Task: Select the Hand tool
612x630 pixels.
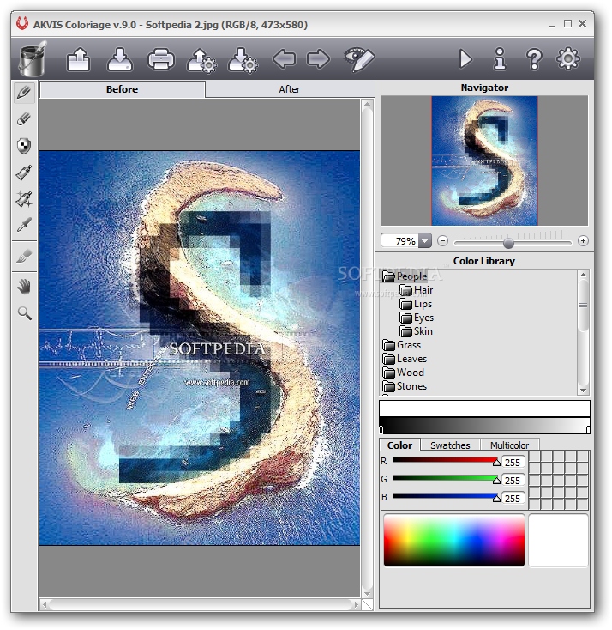Action: 24,287
